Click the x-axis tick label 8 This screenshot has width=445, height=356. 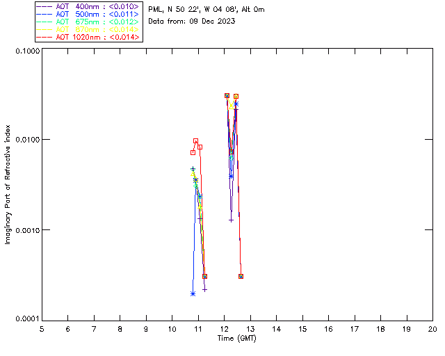(120, 329)
